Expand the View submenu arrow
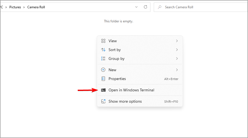 tap(177, 41)
